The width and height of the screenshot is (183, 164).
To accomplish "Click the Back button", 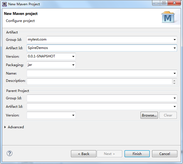I will (84, 154).
